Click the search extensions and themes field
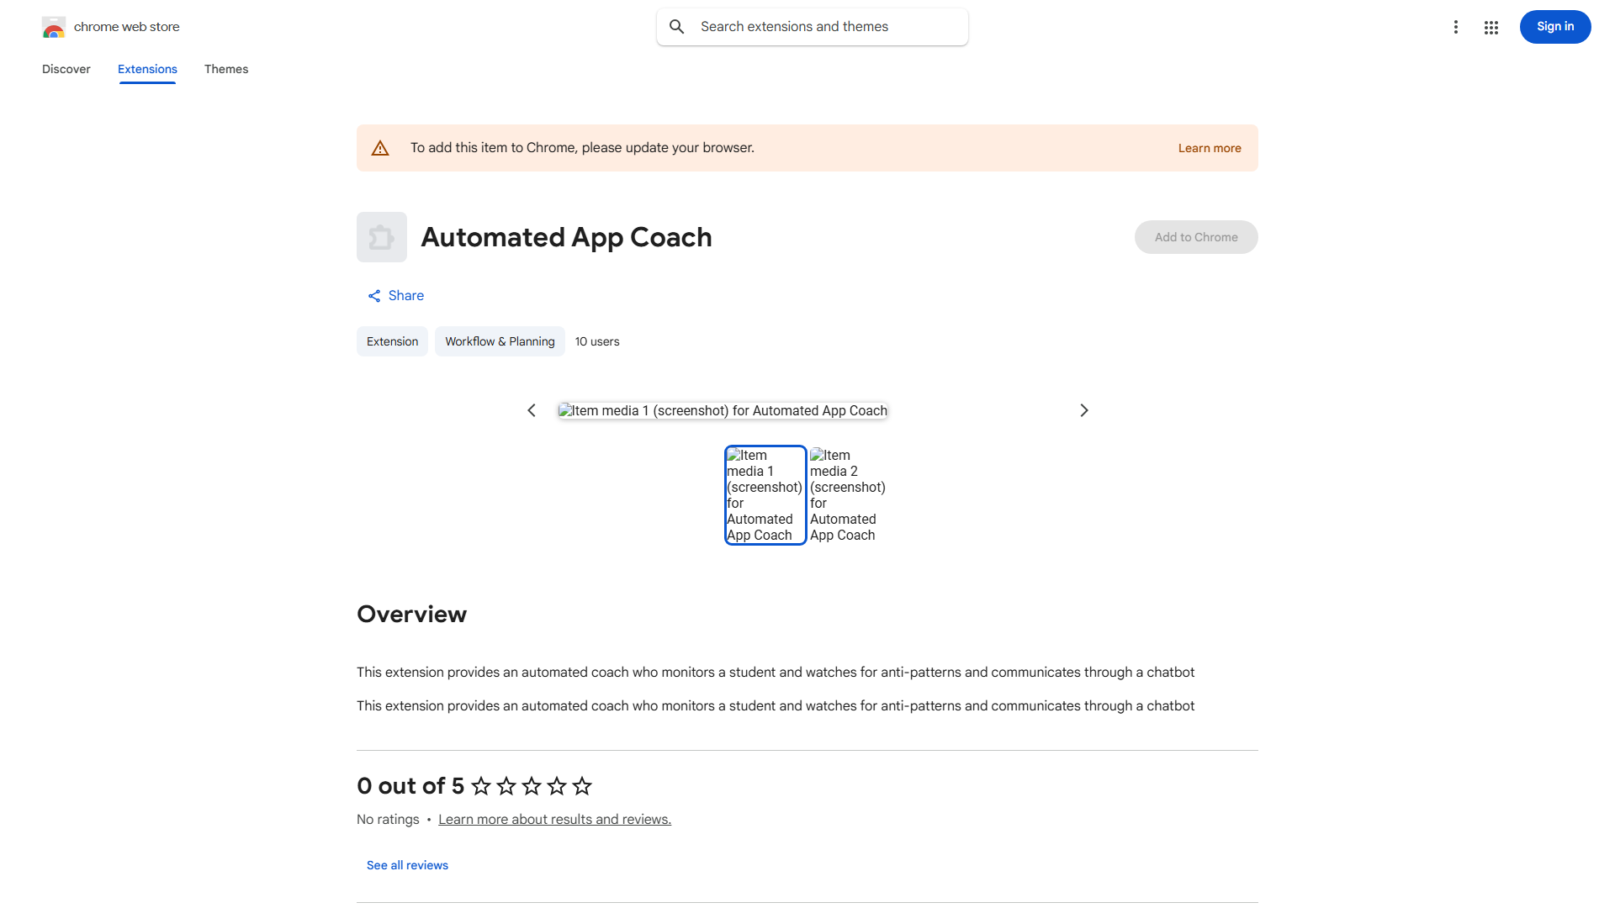 pyautogui.click(x=812, y=26)
